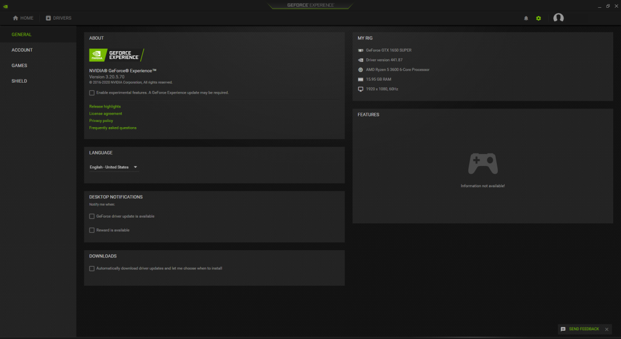Go to the HOME tab

pos(23,18)
